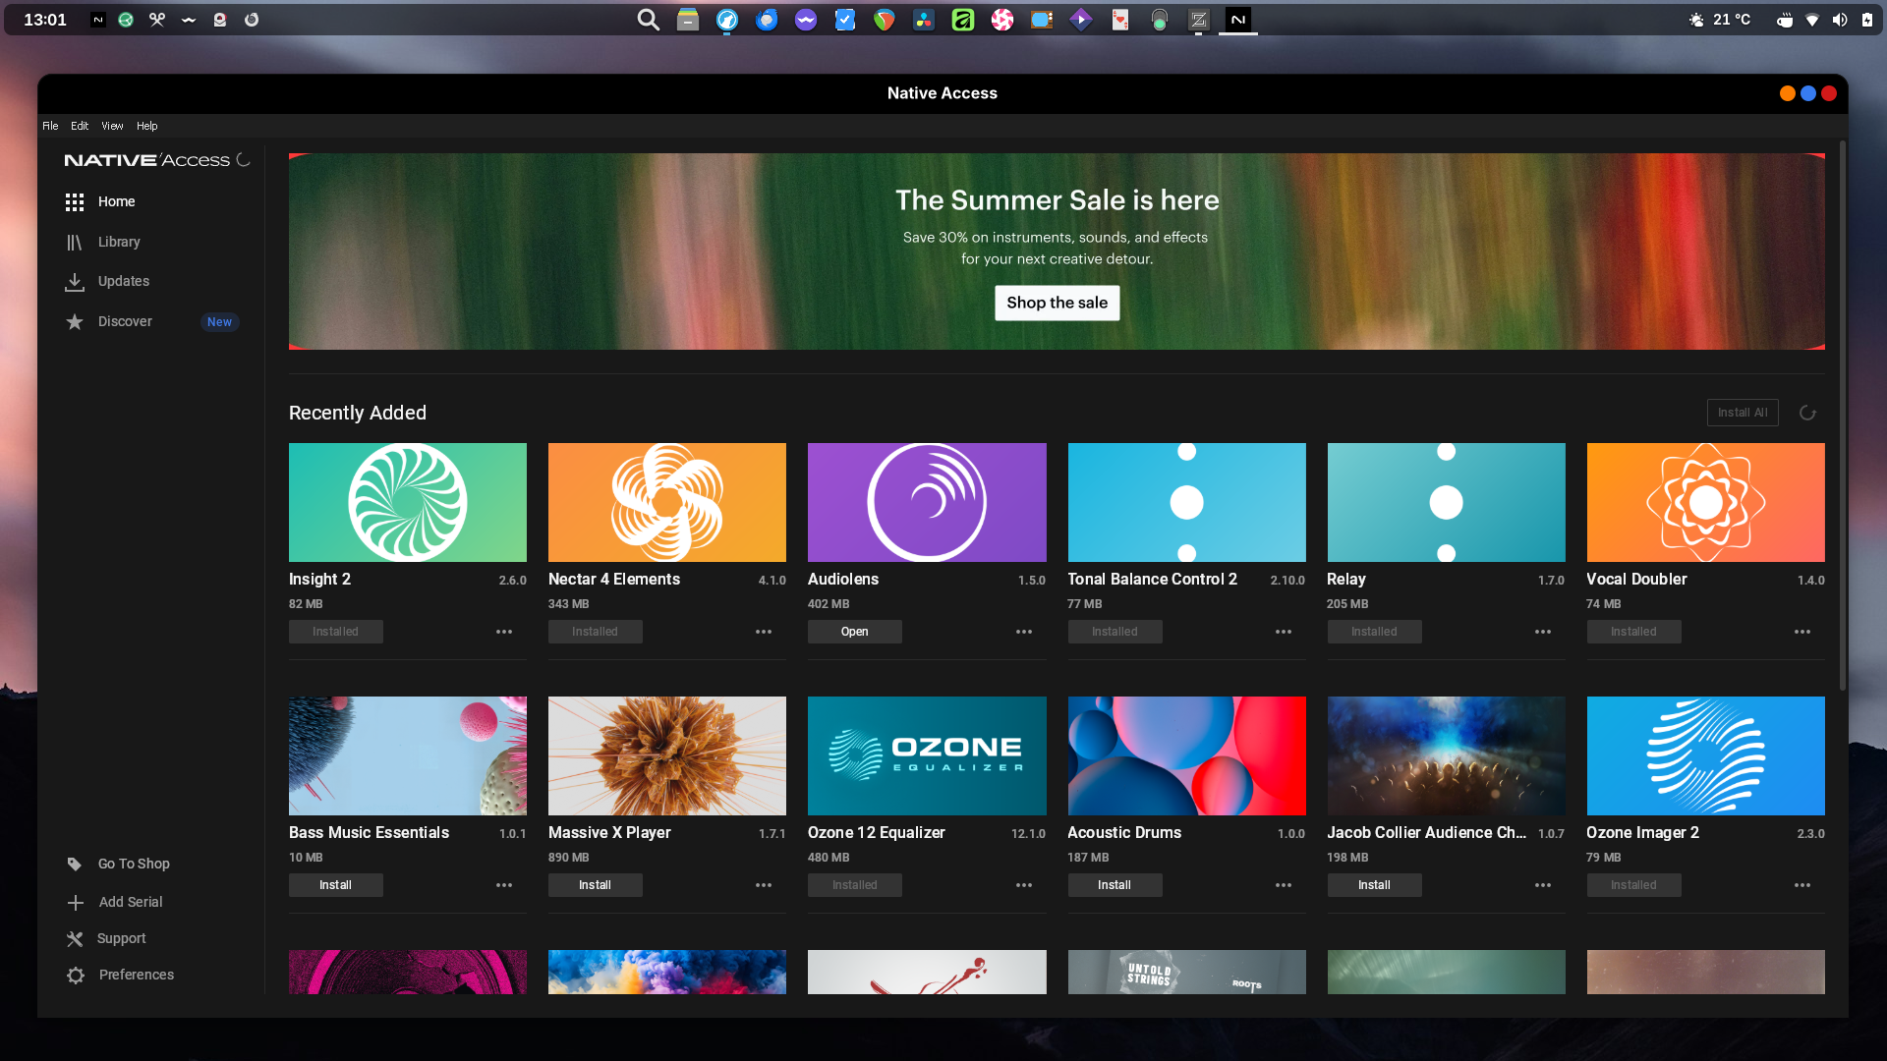Click the Relay product title
1887x1061 pixels.
(x=1346, y=580)
